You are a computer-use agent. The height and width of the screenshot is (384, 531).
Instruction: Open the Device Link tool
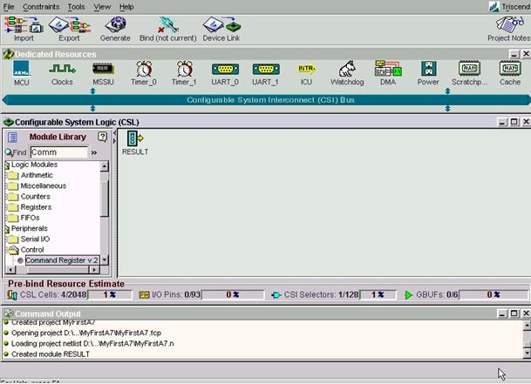[x=221, y=27]
